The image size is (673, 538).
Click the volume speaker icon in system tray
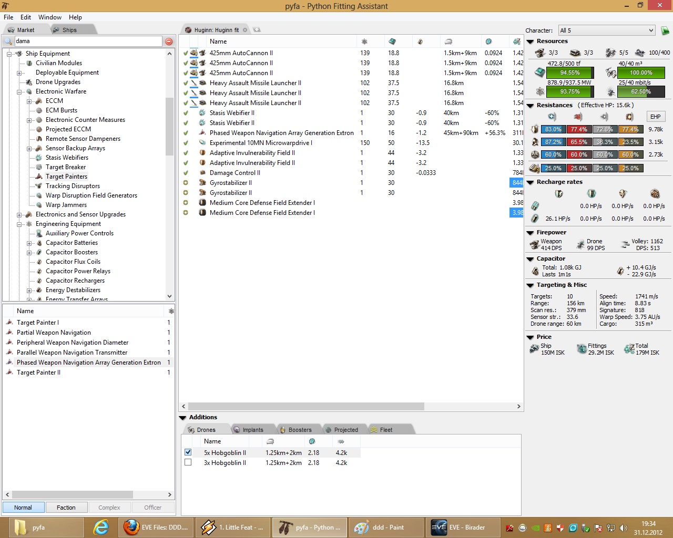click(x=624, y=528)
